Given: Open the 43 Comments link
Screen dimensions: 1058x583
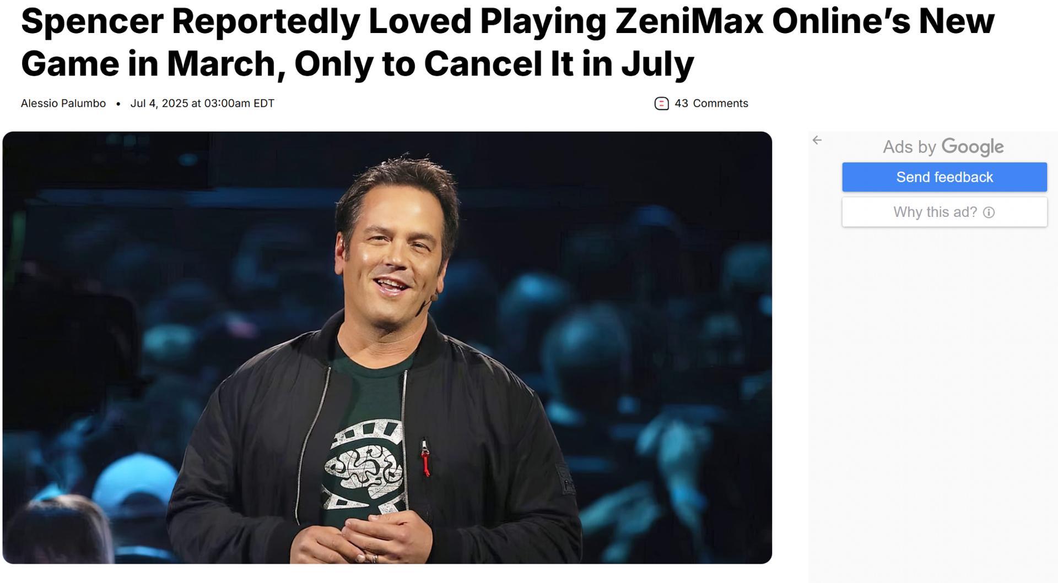Looking at the screenshot, I should pos(711,103).
